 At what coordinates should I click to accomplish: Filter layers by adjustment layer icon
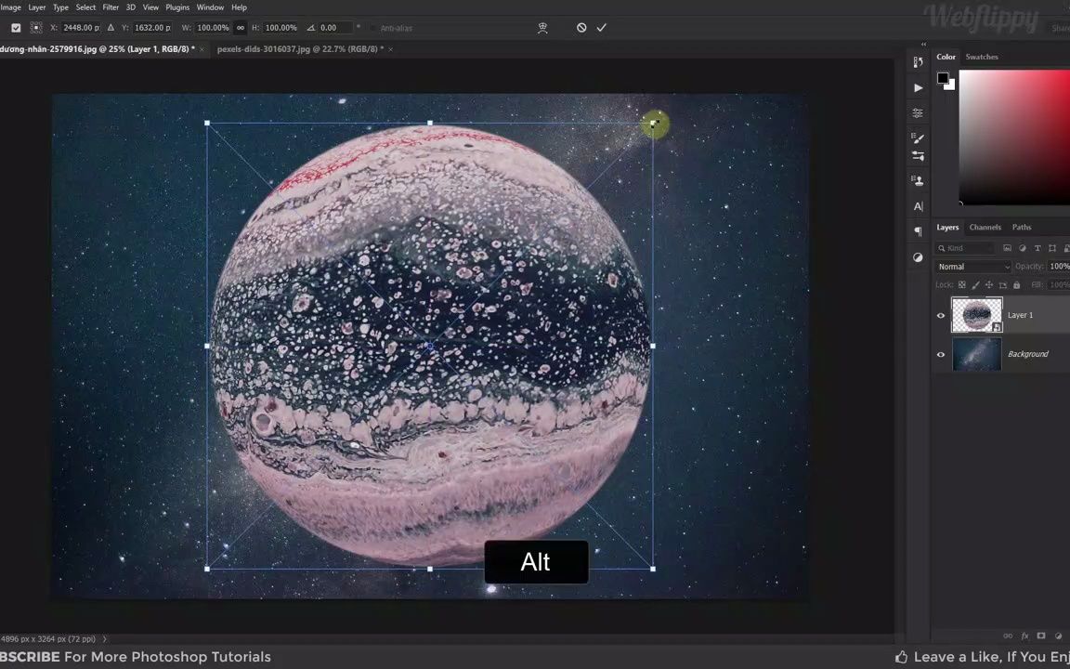point(1023,248)
